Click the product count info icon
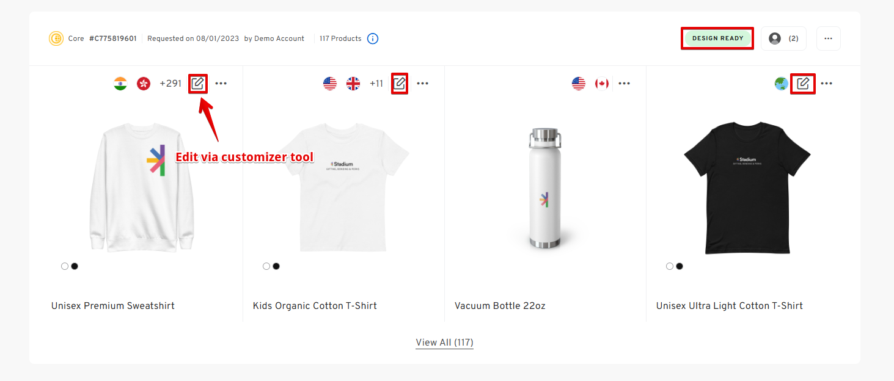 coord(373,38)
